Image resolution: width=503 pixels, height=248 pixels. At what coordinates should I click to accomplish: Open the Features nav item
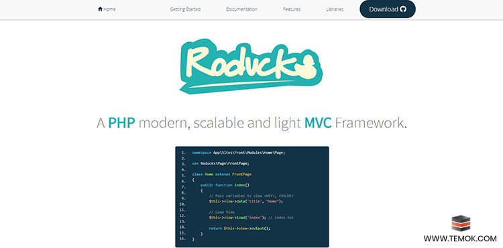coord(292,9)
